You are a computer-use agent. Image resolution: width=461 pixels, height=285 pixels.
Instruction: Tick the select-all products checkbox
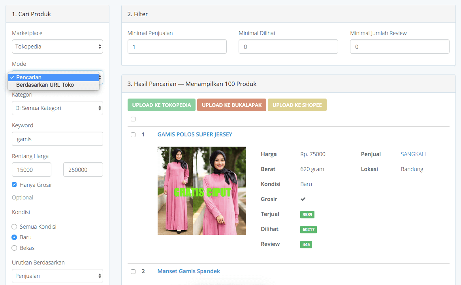pos(133,119)
